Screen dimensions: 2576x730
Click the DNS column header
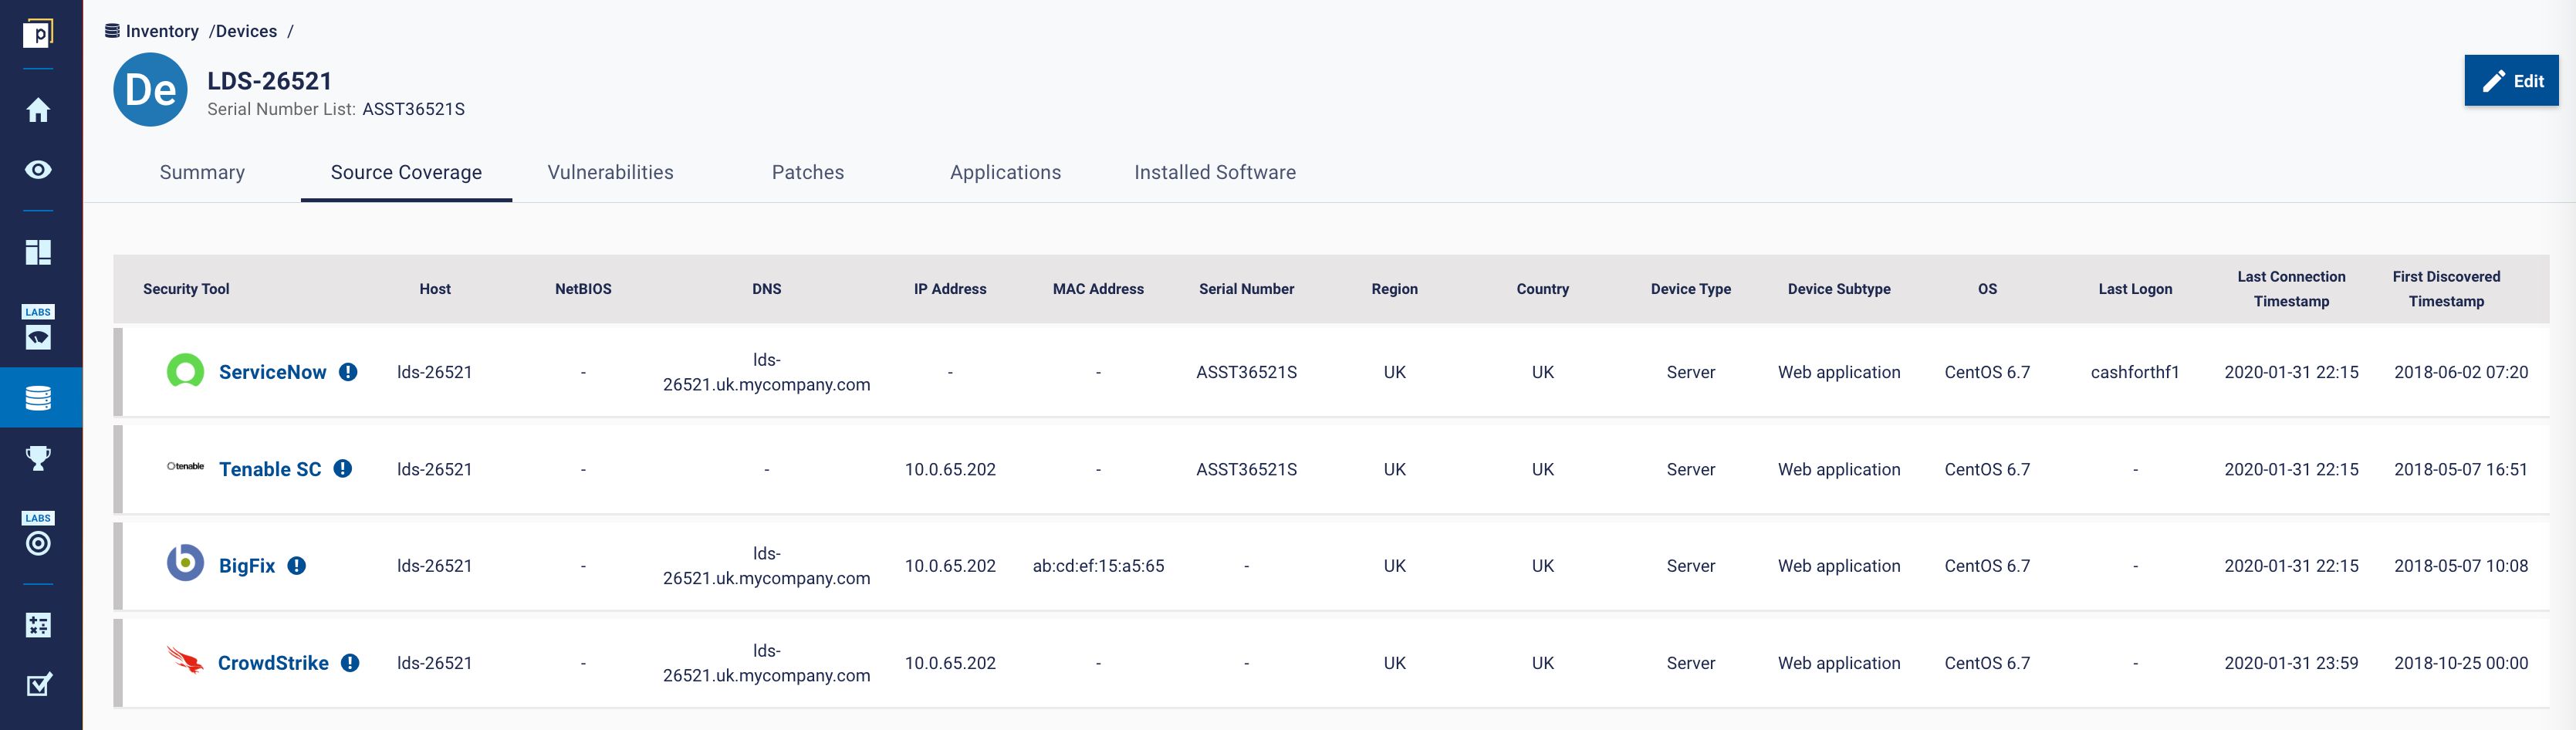pos(767,289)
